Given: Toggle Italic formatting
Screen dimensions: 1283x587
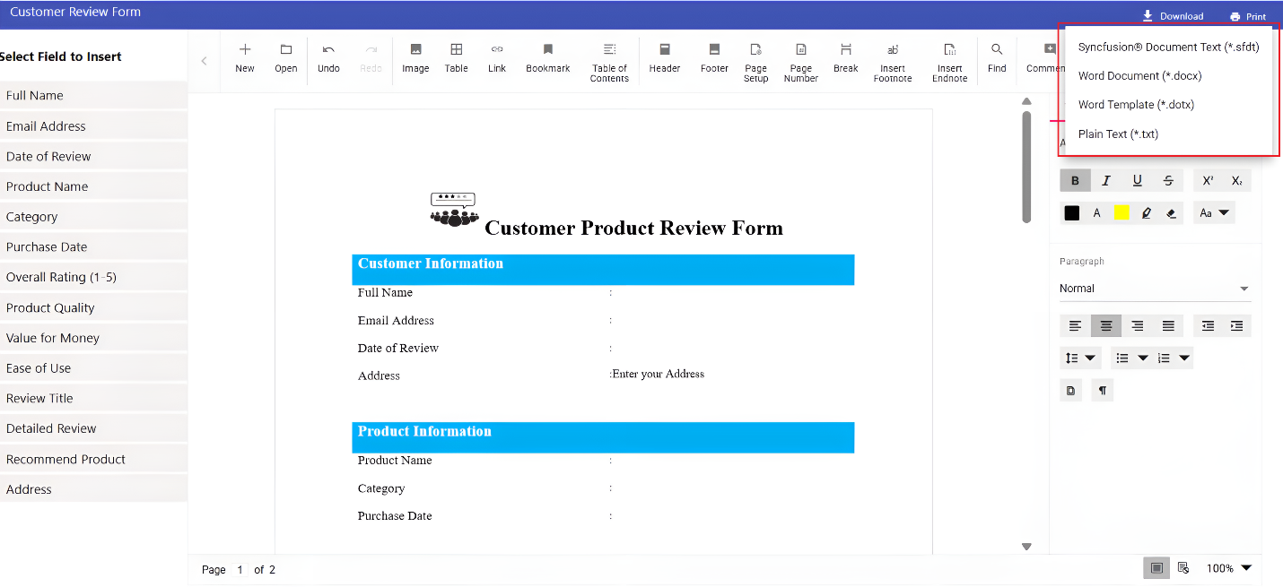Looking at the screenshot, I should (x=1106, y=180).
